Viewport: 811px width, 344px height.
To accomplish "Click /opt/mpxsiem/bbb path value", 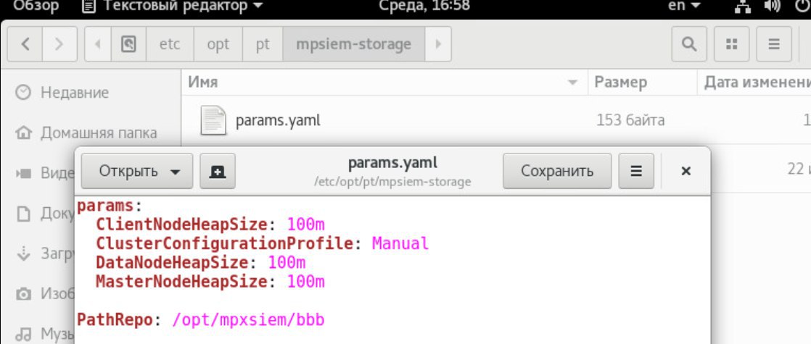I will 248,320.
